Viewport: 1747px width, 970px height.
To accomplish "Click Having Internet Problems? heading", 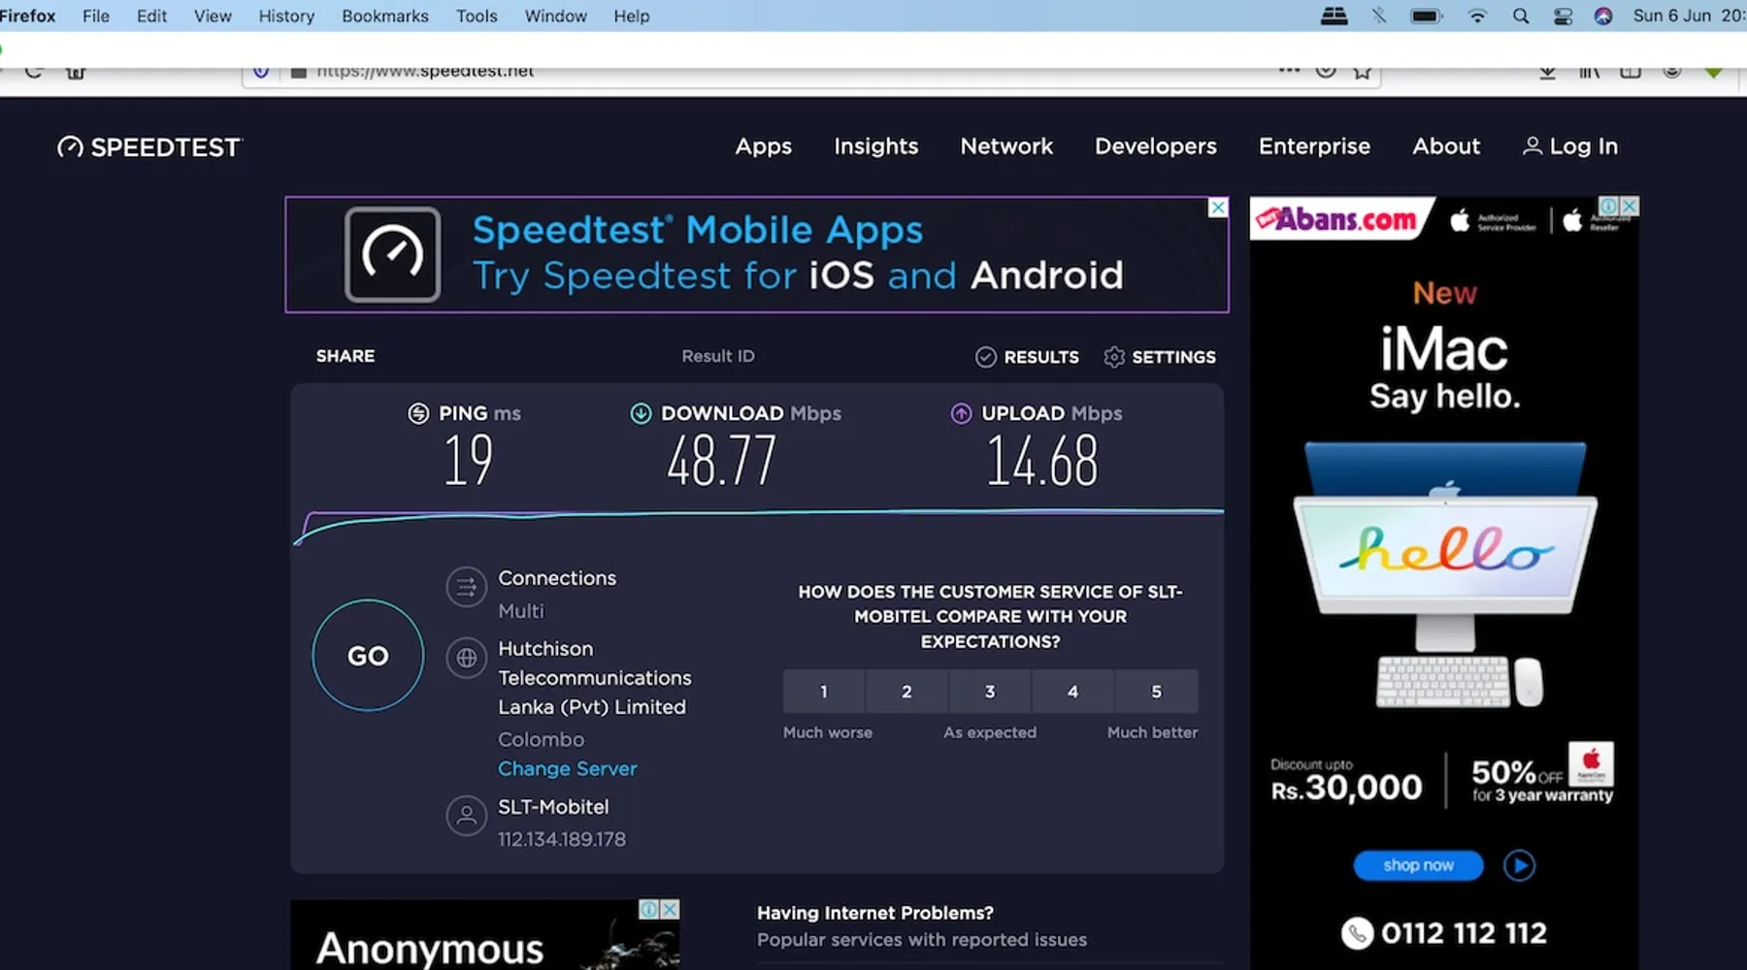I will click(875, 913).
